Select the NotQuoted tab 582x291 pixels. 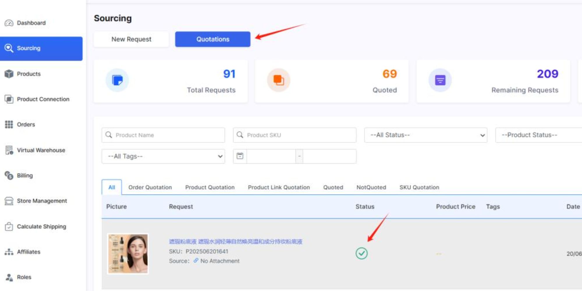coord(371,187)
